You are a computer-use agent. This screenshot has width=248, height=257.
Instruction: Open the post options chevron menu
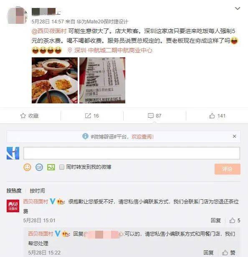point(238,8)
